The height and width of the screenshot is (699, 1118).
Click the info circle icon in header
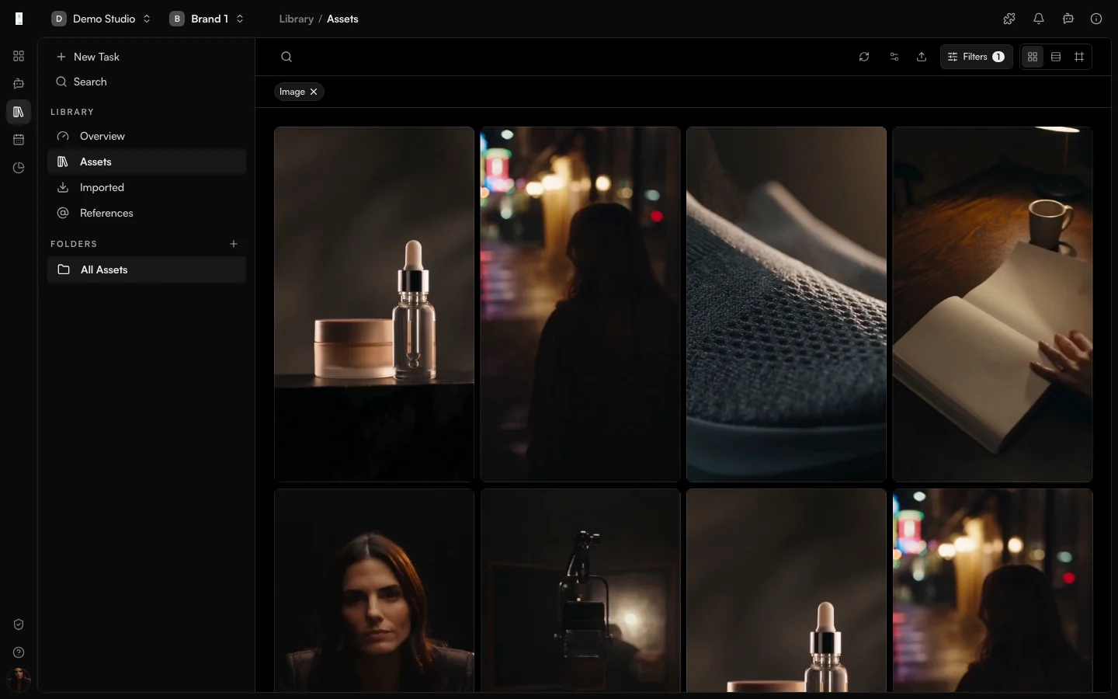[x=1096, y=19]
